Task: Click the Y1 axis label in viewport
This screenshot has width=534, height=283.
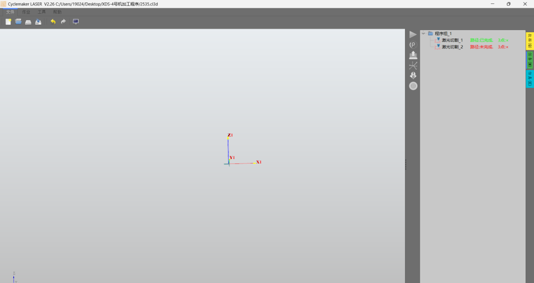Action: (x=232, y=158)
